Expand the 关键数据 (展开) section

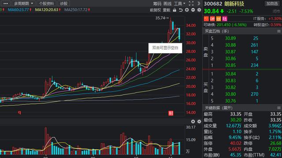[x=219, y=108]
